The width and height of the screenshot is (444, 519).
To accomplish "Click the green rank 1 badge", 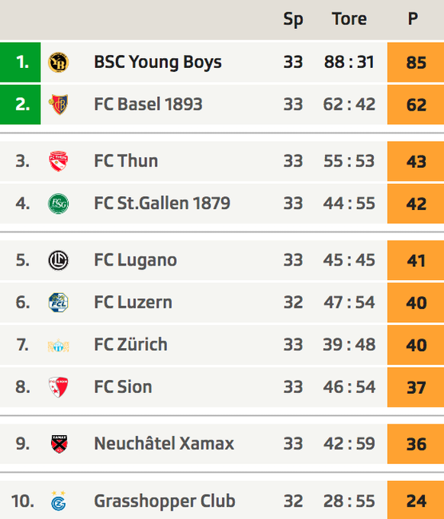I will 20,63.
